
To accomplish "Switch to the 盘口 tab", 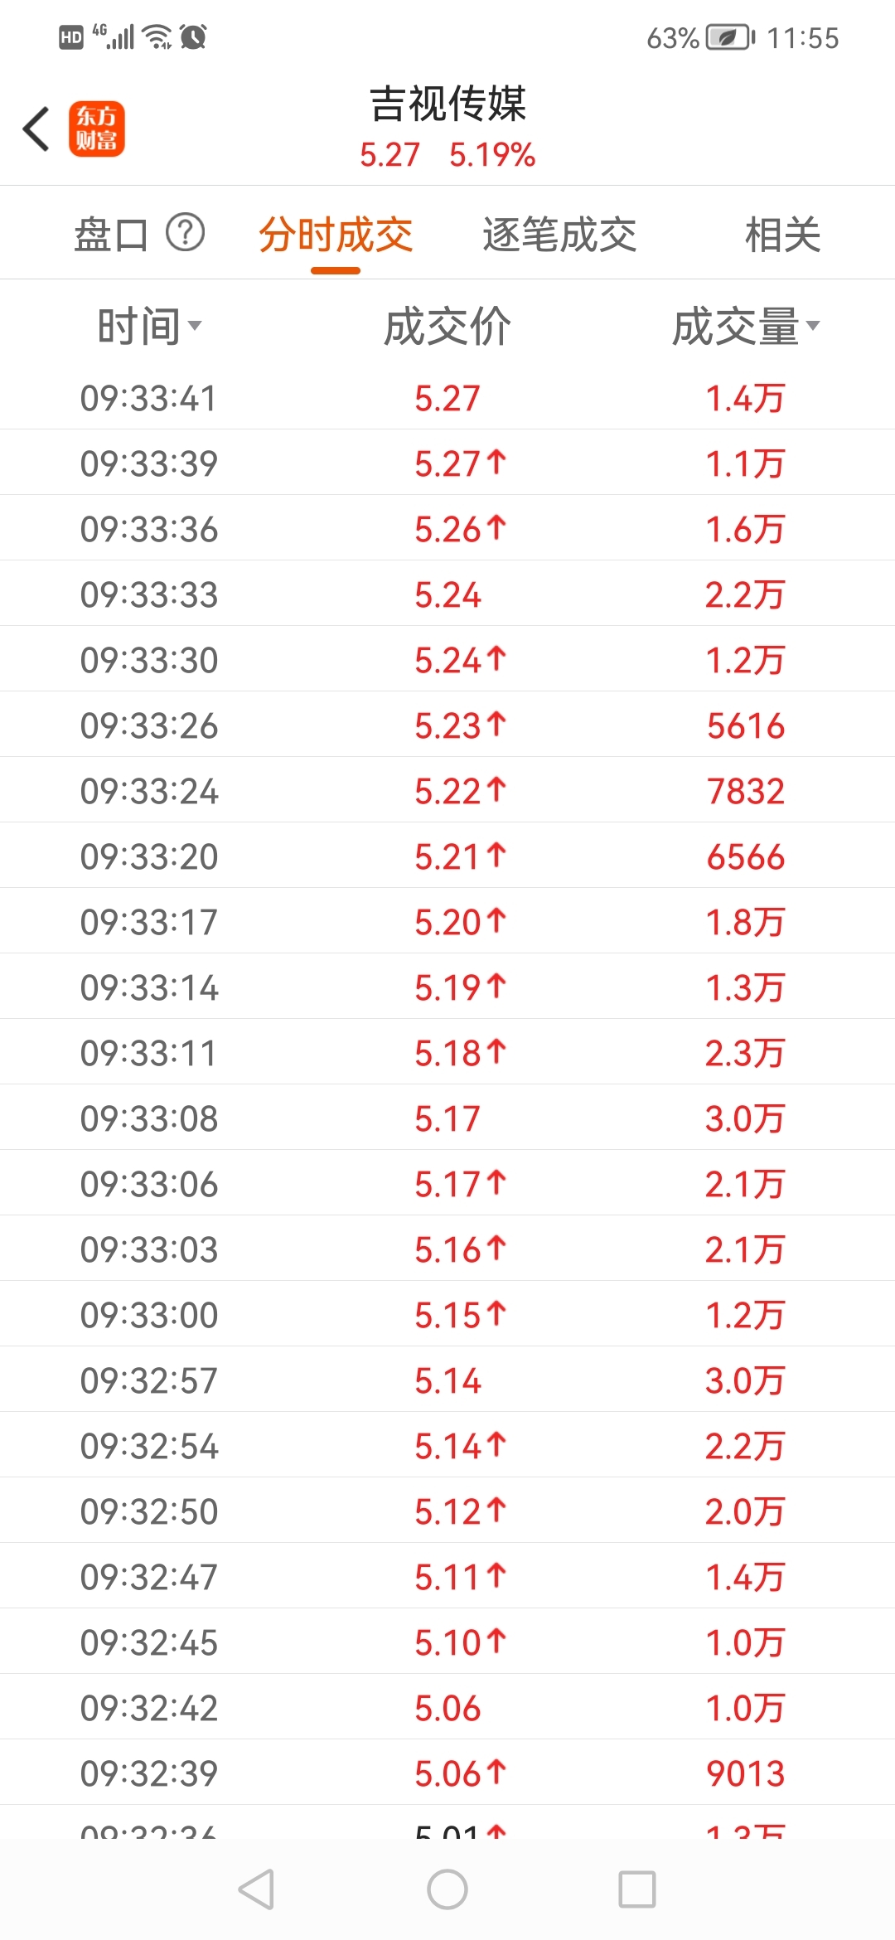I will 111,235.
